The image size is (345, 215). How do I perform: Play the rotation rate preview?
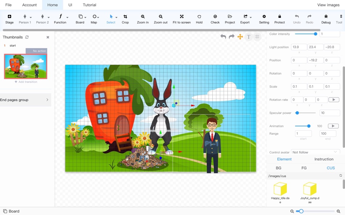(334, 100)
